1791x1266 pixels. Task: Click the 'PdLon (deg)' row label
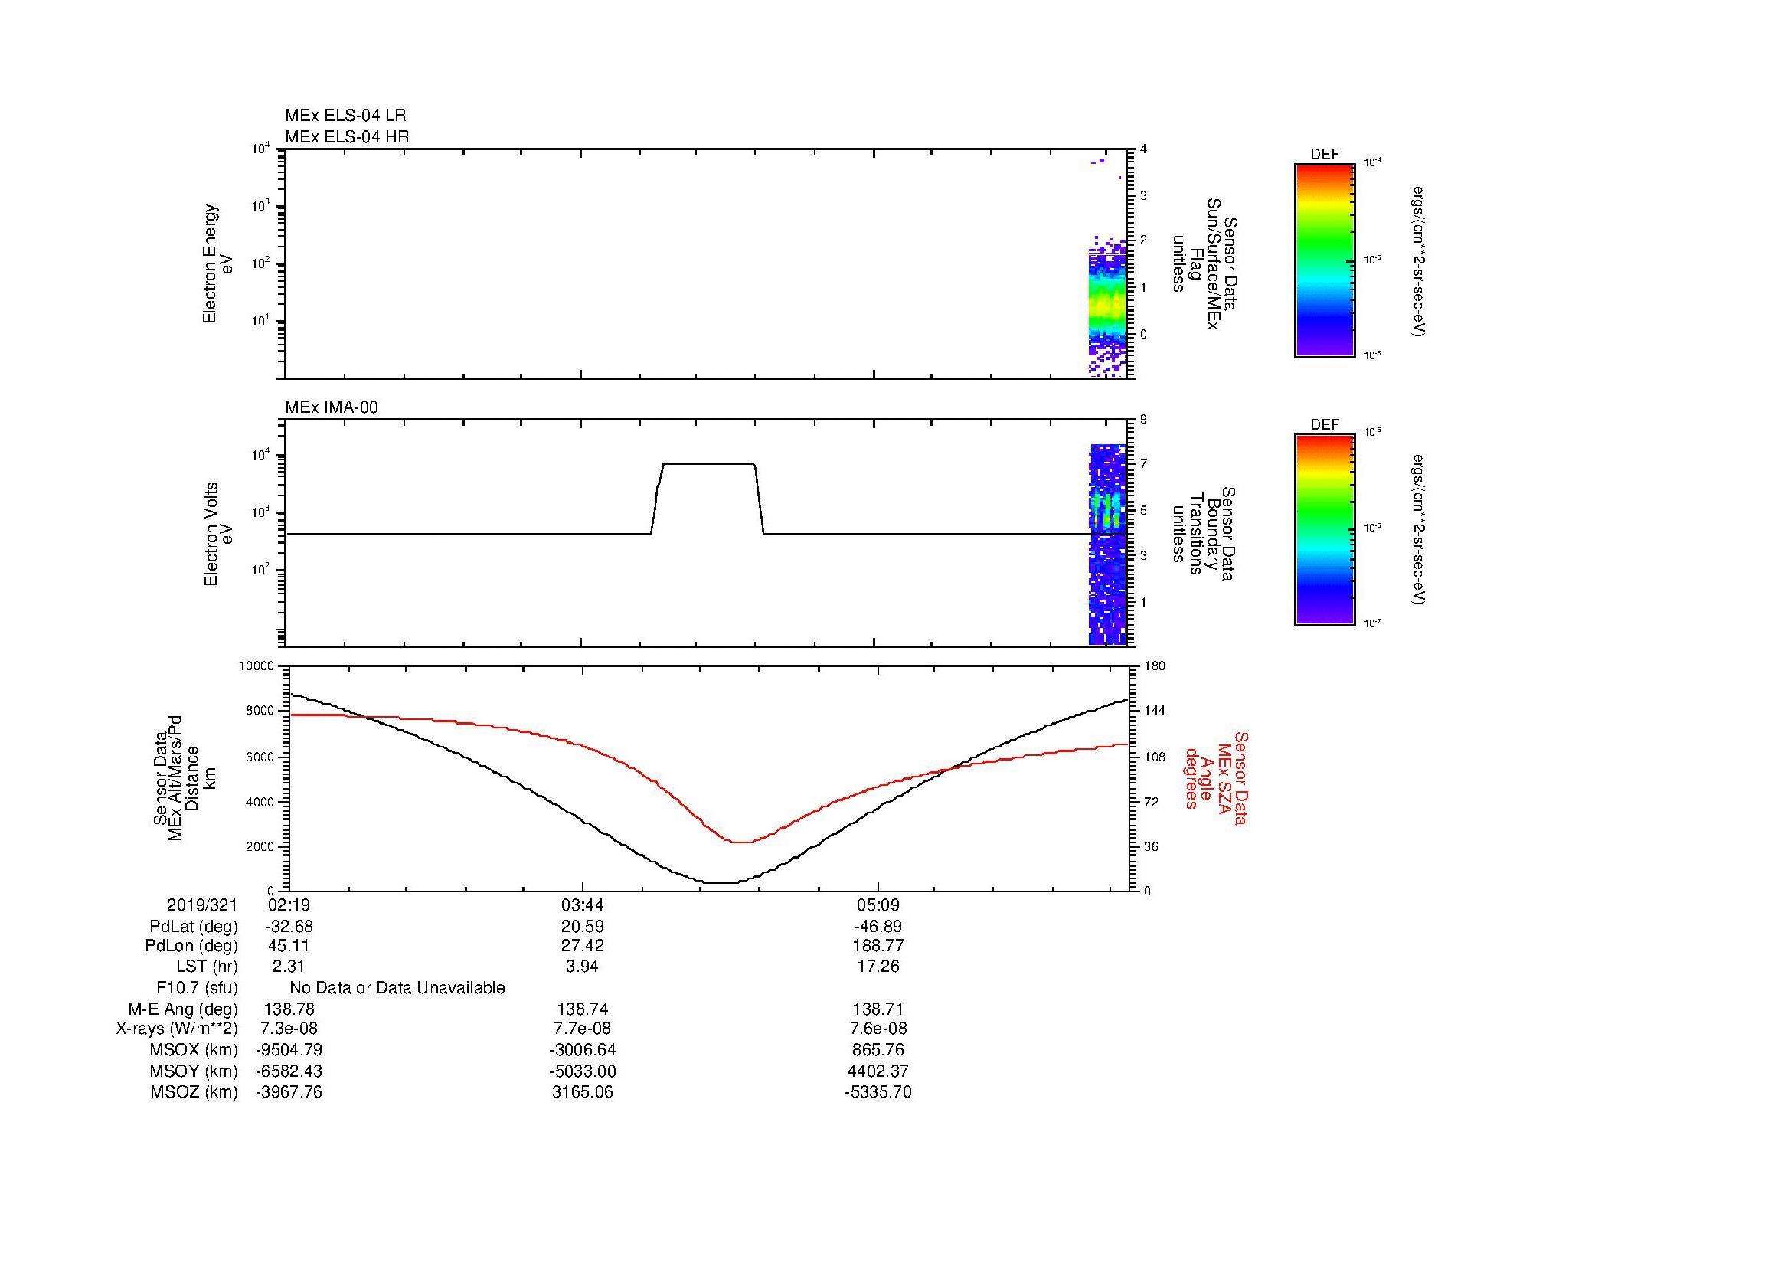pyautogui.click(x=191, y=946)
